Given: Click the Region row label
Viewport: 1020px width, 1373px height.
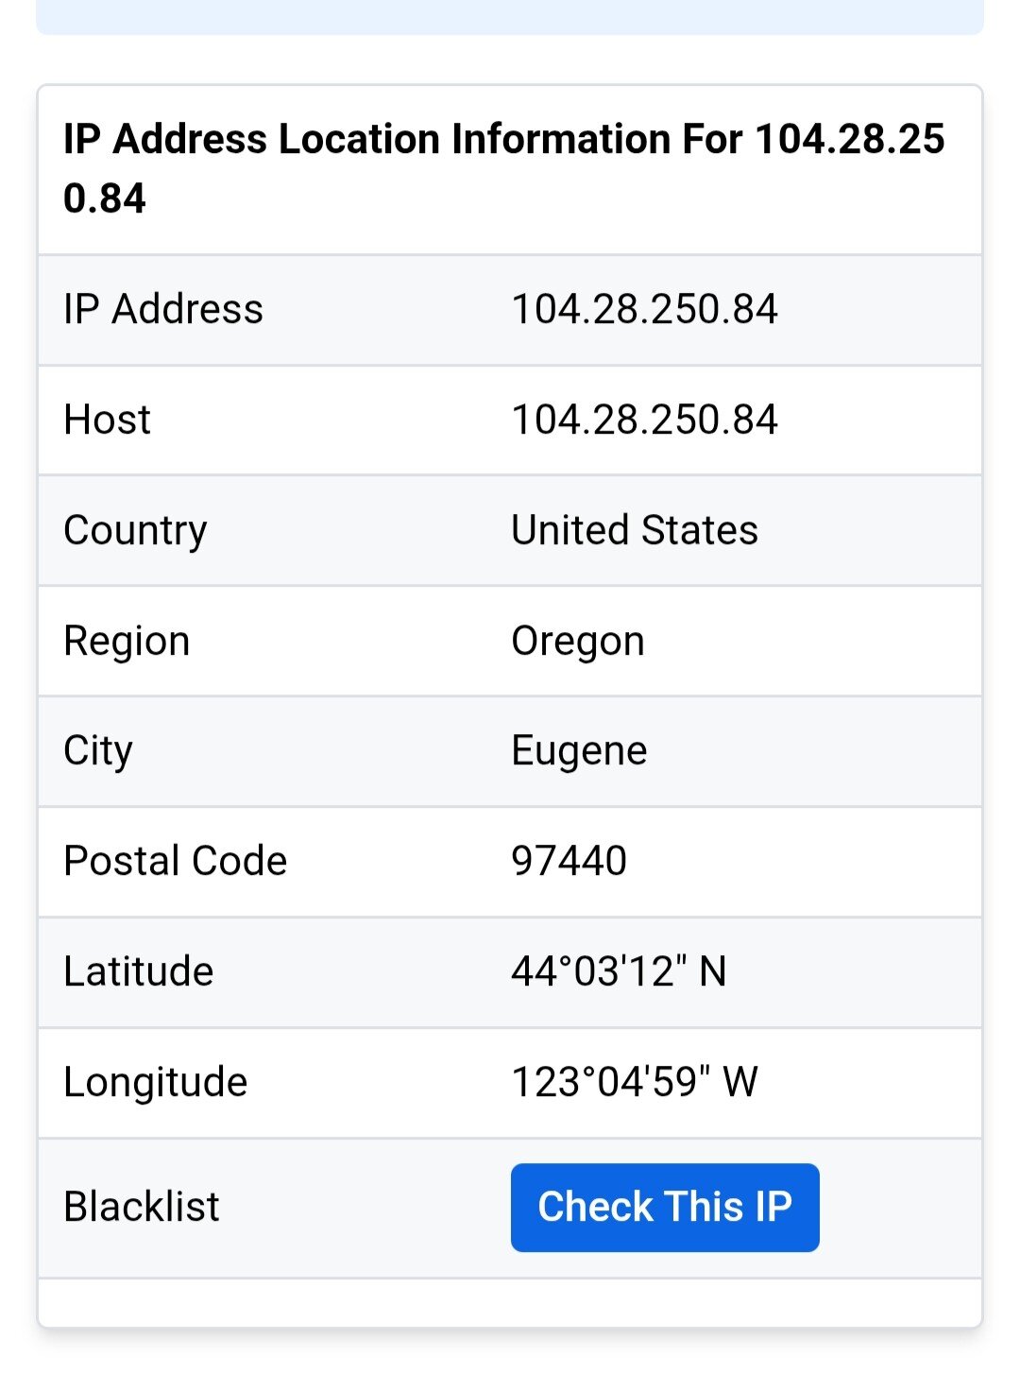Looking at the screenshot, I should [127, 641].
